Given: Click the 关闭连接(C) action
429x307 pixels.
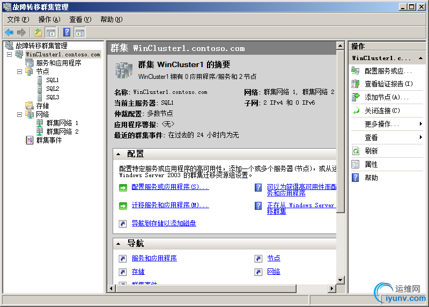Looking at the screenshot, I should [x=382, y=111].
